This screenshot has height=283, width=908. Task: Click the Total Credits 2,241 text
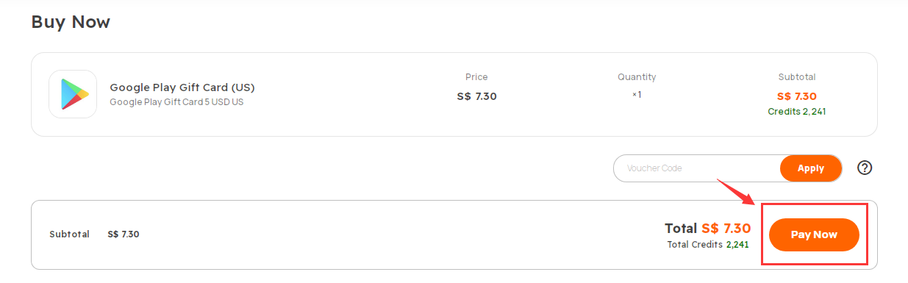pos(708,245)
